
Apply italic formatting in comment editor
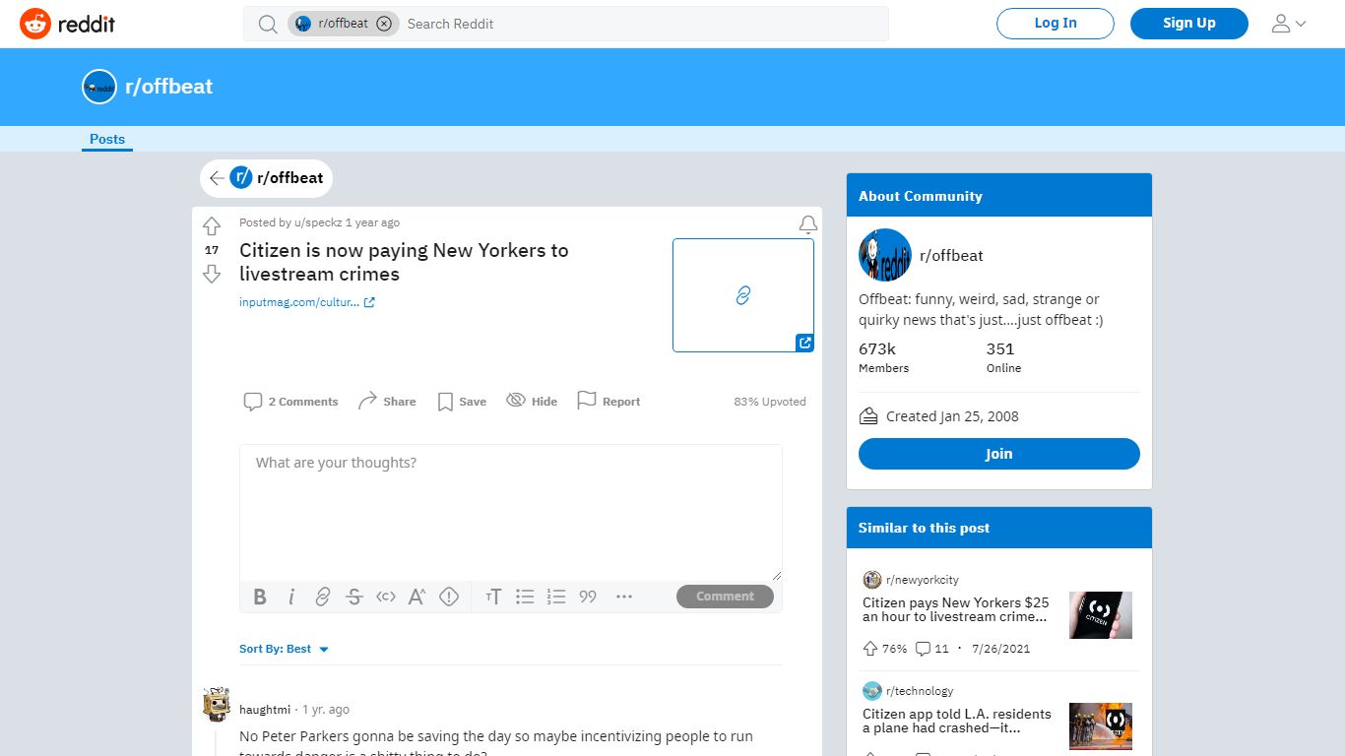click(291, 597)
